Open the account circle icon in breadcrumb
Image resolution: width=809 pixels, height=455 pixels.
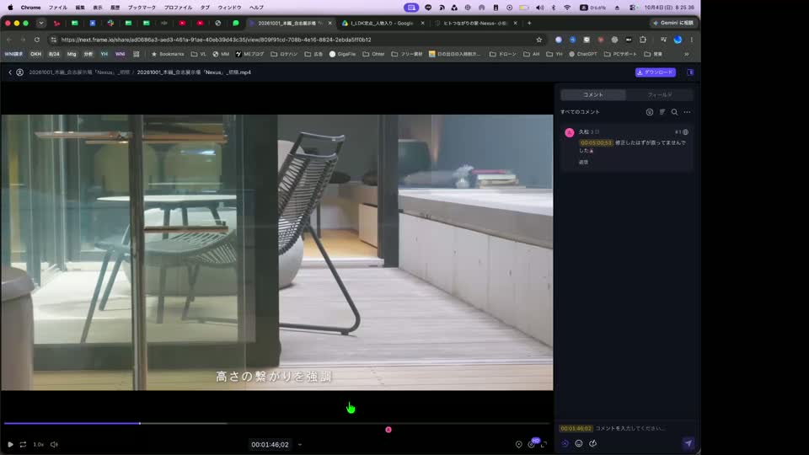click(x=19, y=72)
